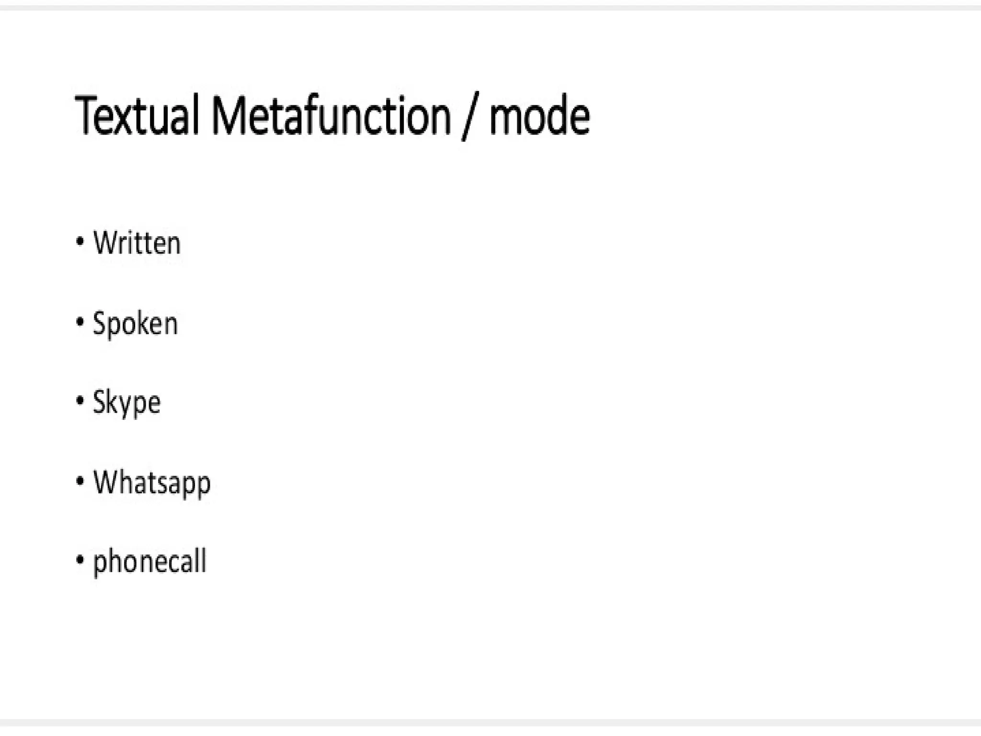981x736 pixels.
Task: Click the word "Metafunction" in the heading
Action: tap(331, 116)
